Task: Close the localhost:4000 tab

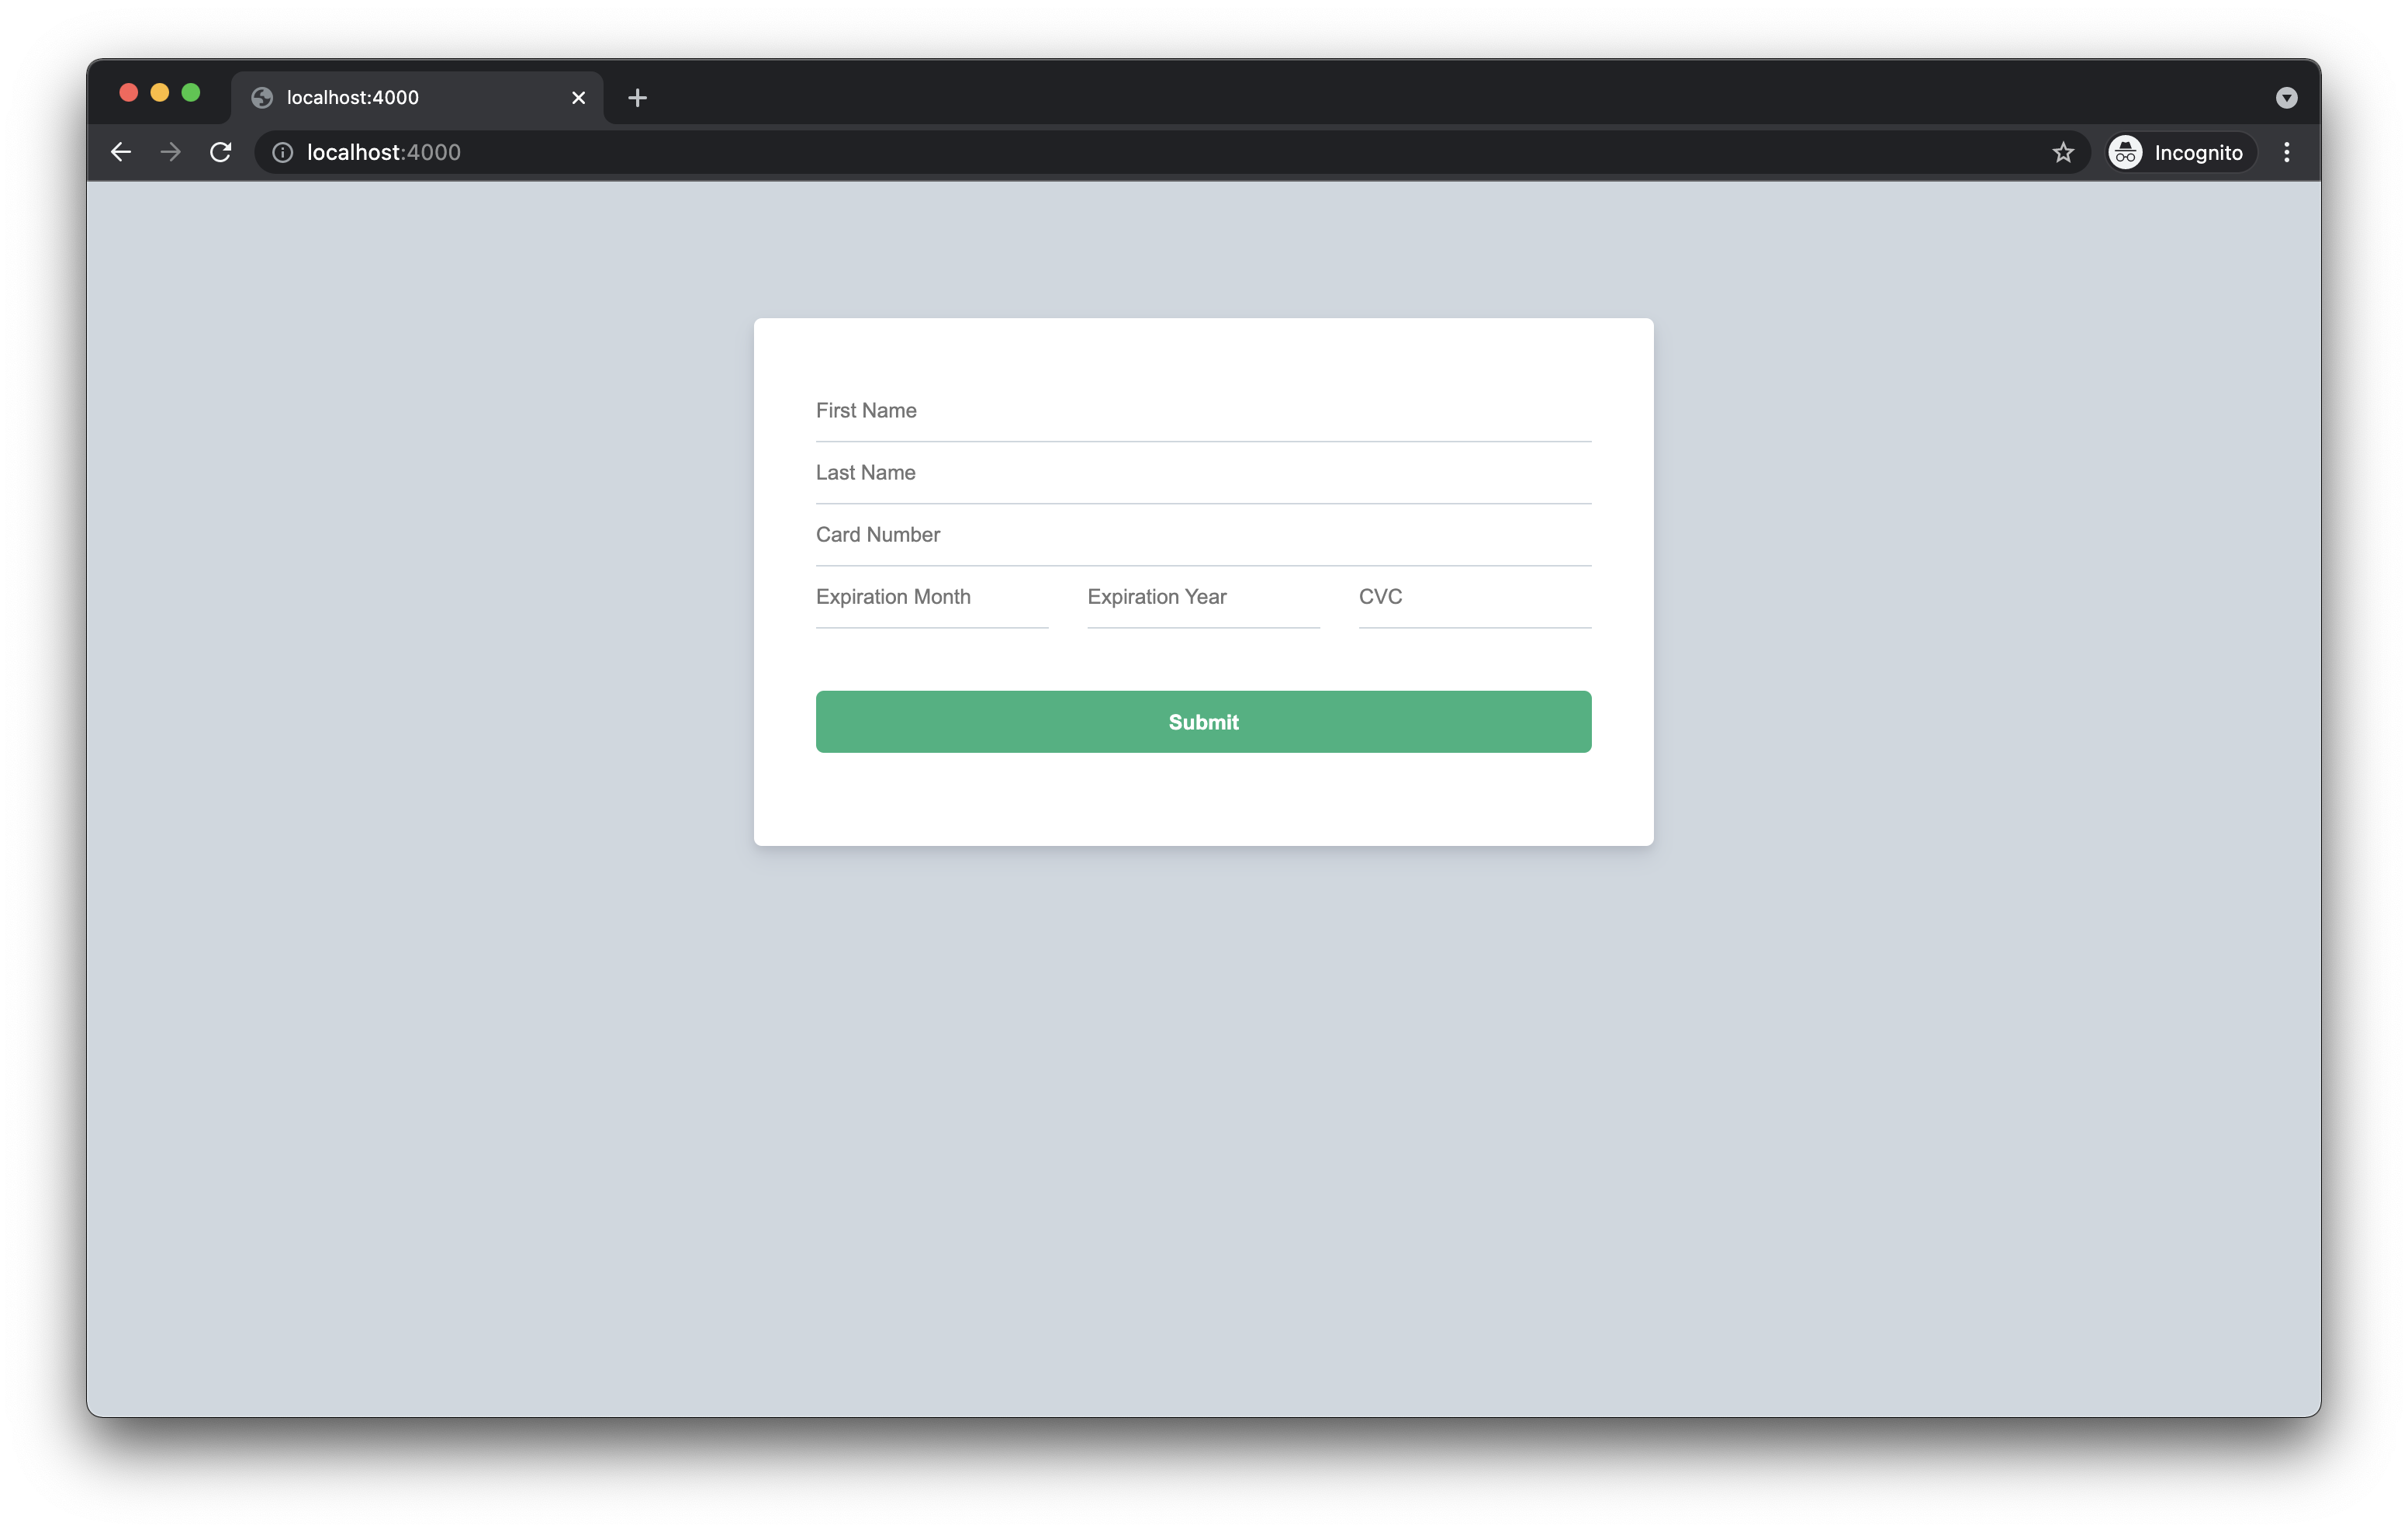Action: point(578,98)
